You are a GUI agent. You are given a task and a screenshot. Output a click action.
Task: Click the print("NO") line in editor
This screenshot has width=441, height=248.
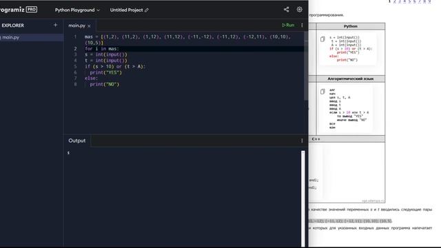[105, 84]
